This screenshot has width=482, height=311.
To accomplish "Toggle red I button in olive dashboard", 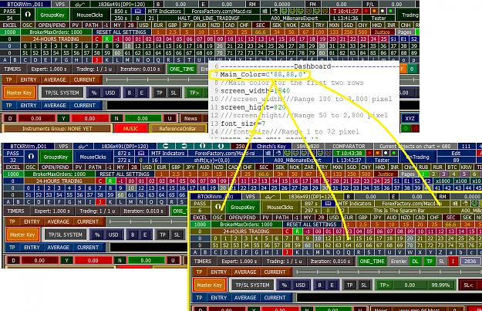I will tap(453, 261).
